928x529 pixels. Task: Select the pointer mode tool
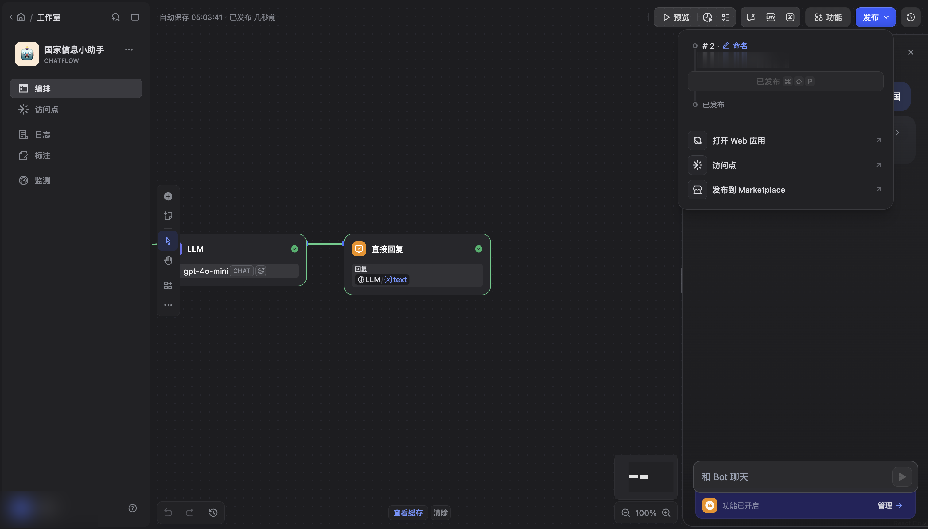point(168,241)
